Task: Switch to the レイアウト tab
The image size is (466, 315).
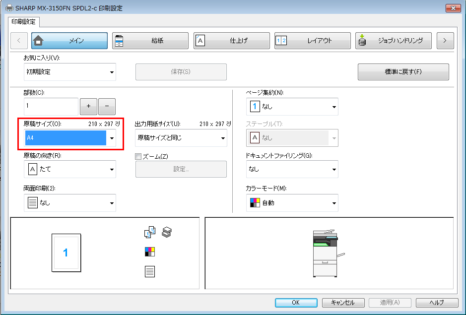Action: (312, 41)
